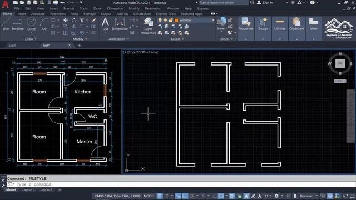Click the Undo arrow icon
This screenshot has height=200, width=356.
point(62,2)
